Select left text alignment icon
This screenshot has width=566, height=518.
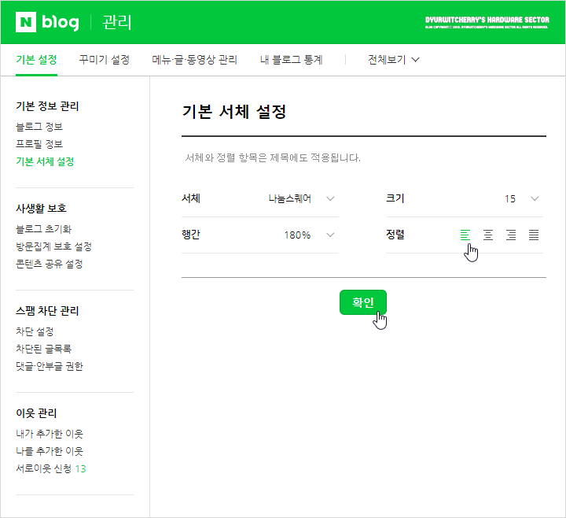pos(465,235)
